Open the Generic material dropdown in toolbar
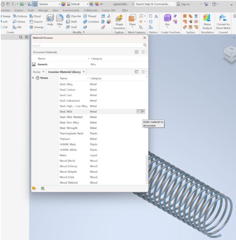 pyautogui.click(x=59, y=4)
